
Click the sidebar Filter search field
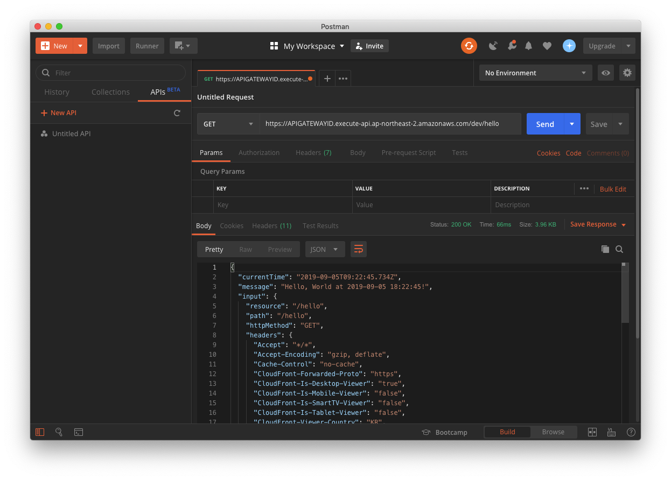coord(110,73)
